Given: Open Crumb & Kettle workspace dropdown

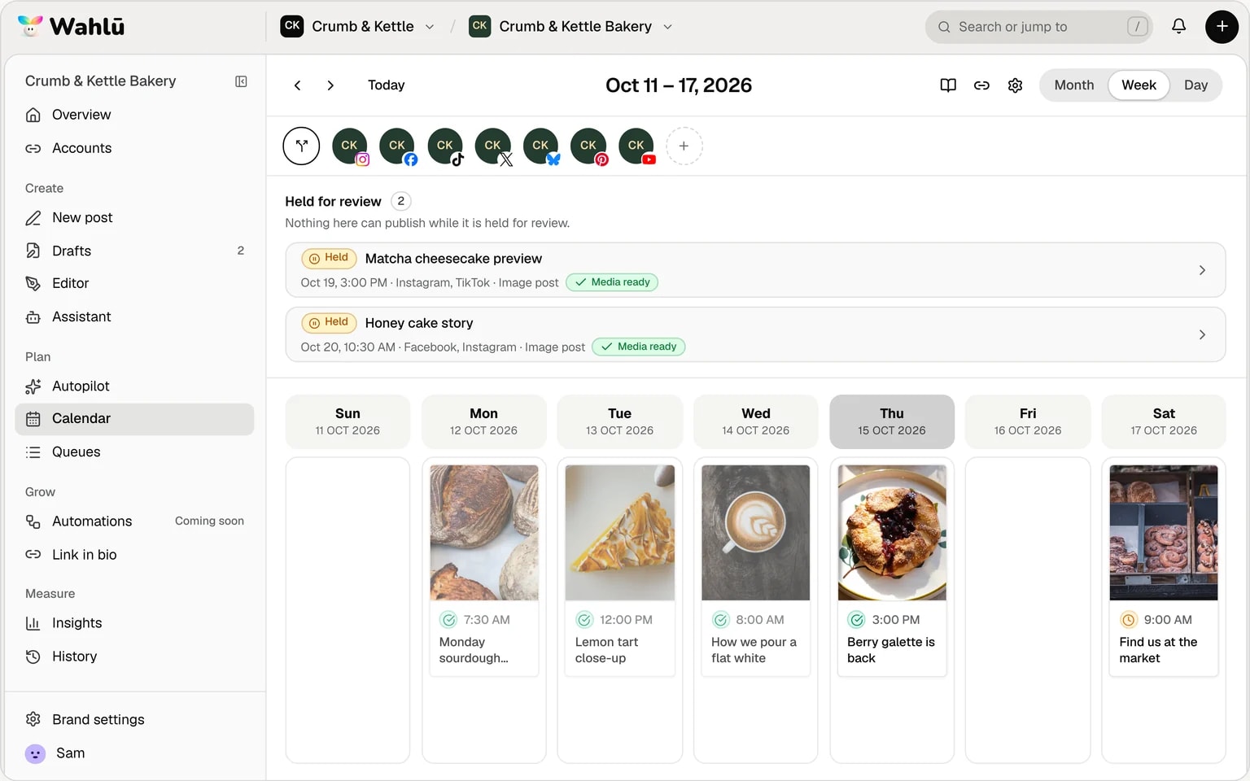Looking at the screenshot, I should (x=357, y=27).
